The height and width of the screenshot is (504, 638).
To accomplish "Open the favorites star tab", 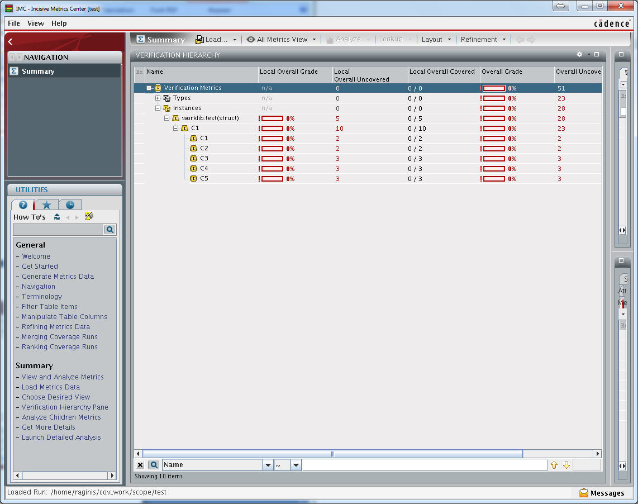I will [x=47, y=205].
